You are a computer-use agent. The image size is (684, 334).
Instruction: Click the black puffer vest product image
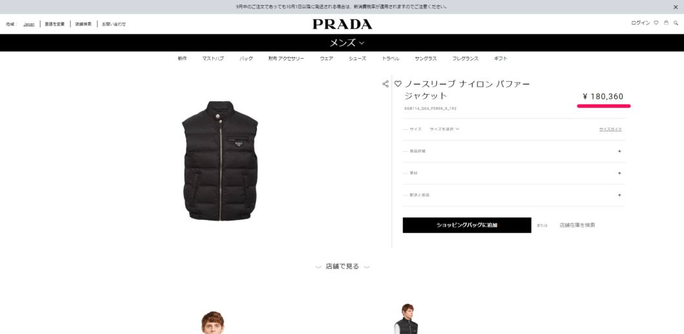click(x=220, y=161)
